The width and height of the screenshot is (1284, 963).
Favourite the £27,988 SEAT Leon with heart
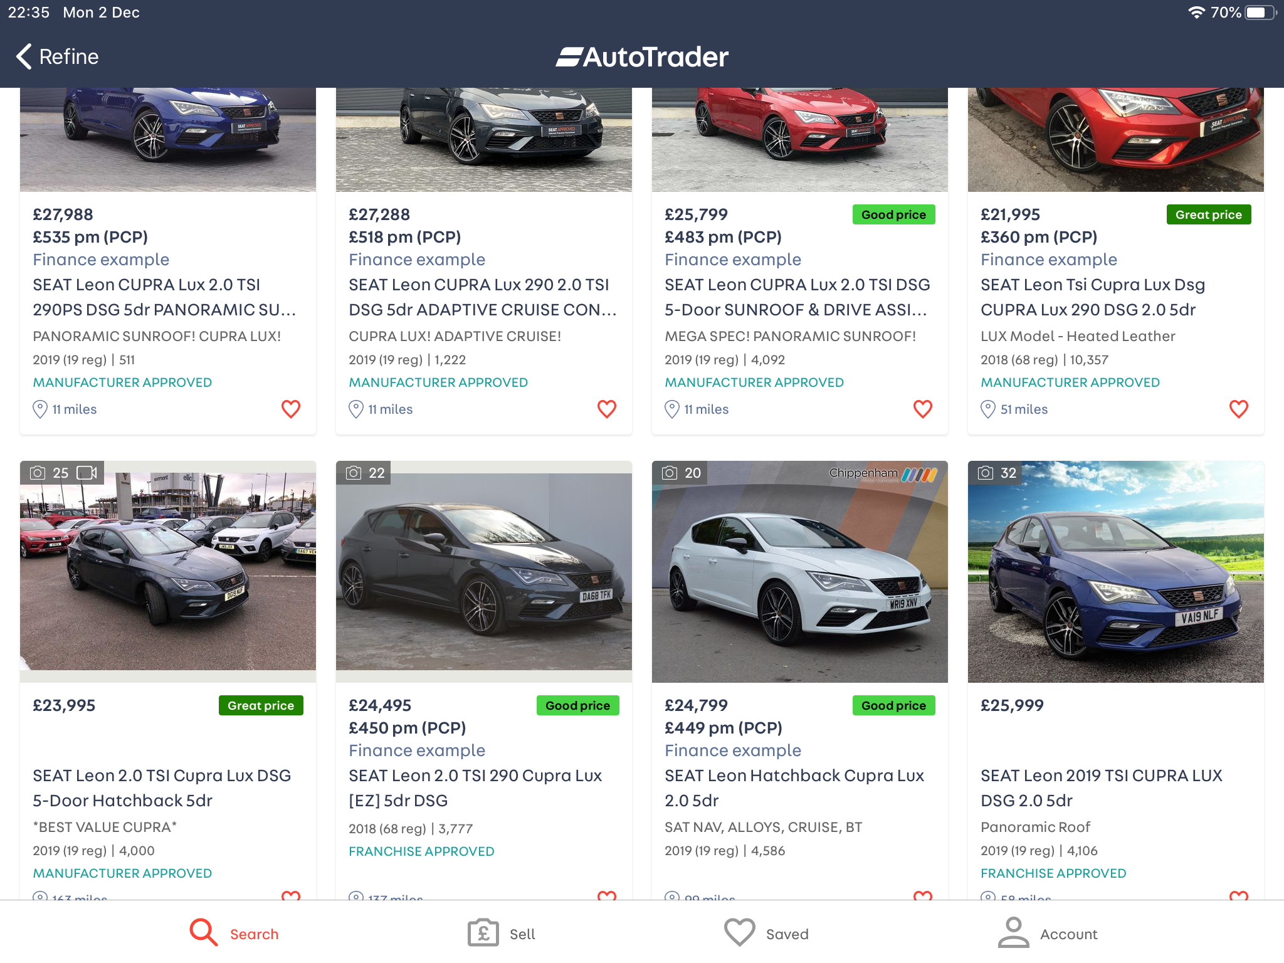(x=291, y=409)
